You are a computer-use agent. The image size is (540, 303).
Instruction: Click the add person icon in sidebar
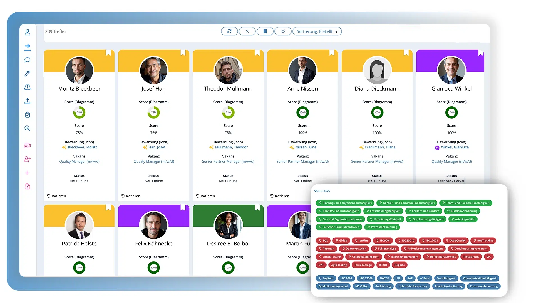(27, 159)
